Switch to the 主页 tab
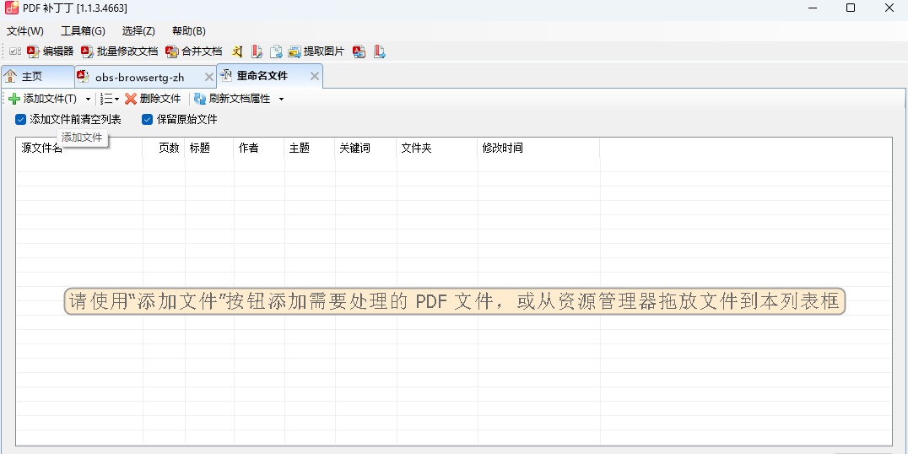The image size is (908, 454). [x=32, y=77]
